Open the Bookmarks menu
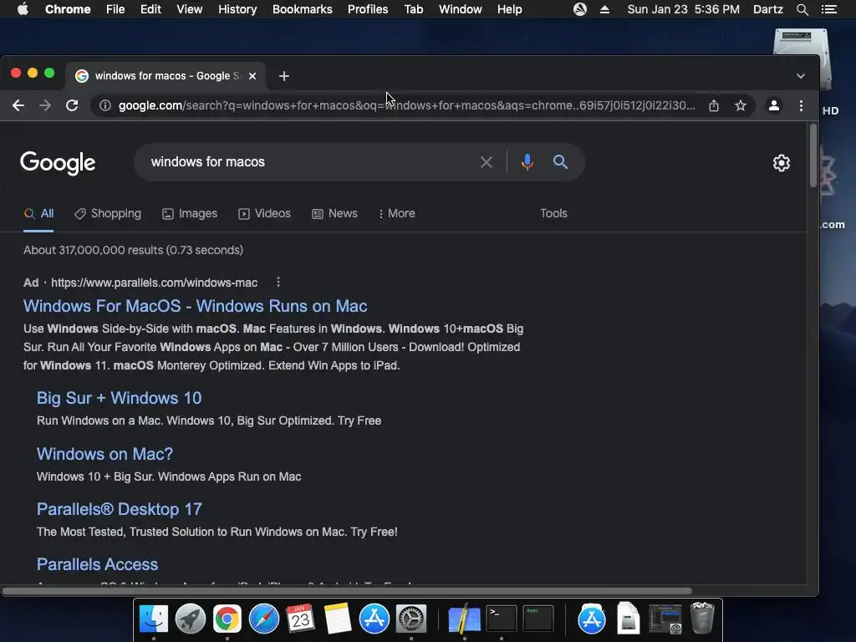Viewport: 856px width, 642px height. [303, 9]
